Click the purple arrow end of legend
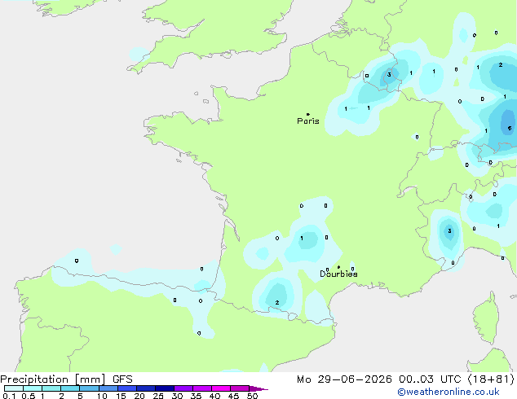The height and width of the screenshot is (399, 517). click(258, 388)
